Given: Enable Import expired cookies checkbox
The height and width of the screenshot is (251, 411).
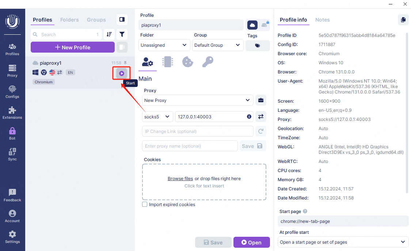Looking at the screenshot, I should pos(145,205).
